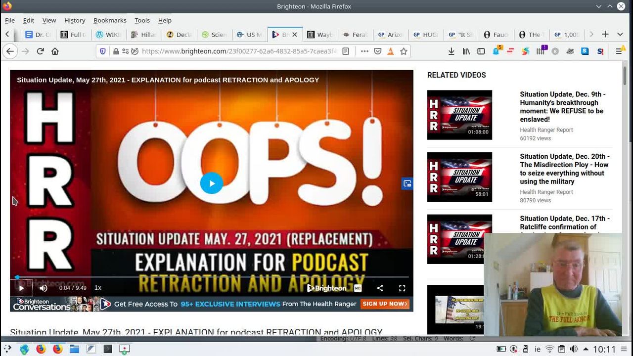Open the video share icon
Image resolution: width=633 pixels, height=356 pixels.
point(380,288)
